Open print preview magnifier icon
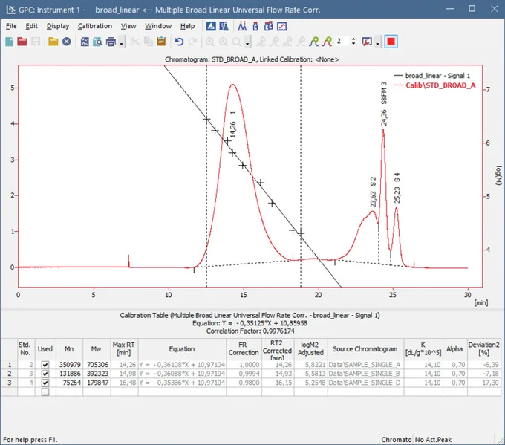Image resolution: width=505 pixels, height=445 pixels. tap(97, 42)
